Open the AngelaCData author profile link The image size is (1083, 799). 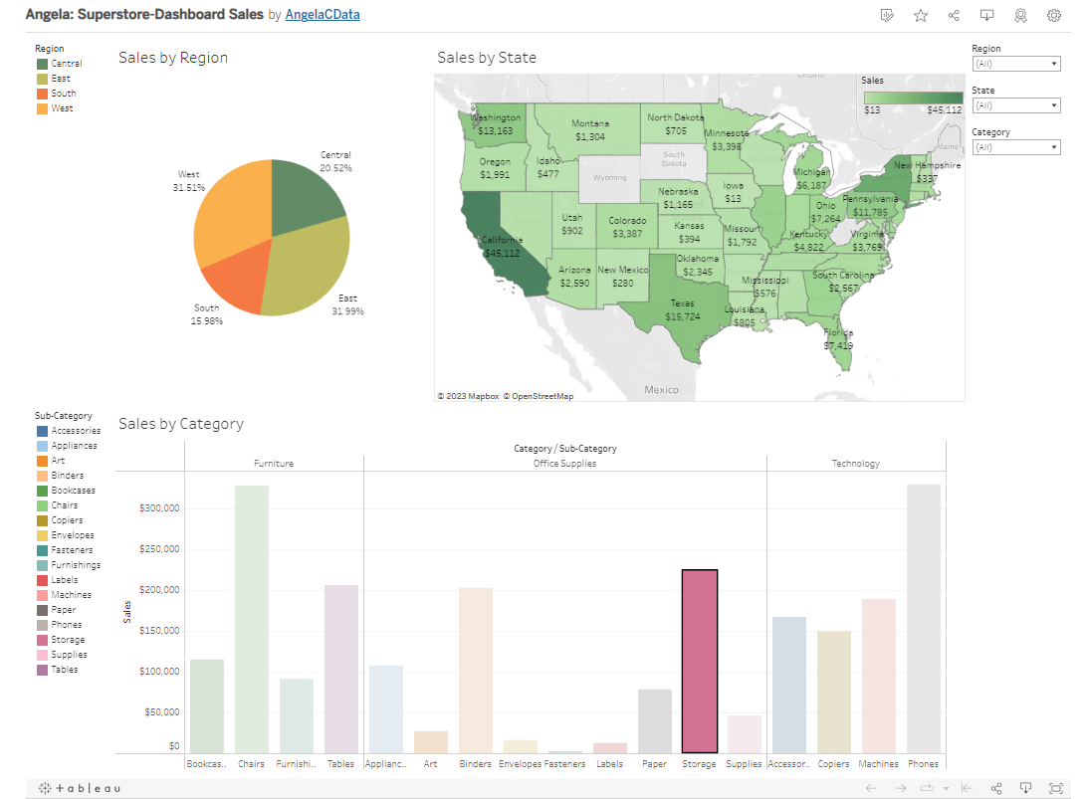(323, 15)
